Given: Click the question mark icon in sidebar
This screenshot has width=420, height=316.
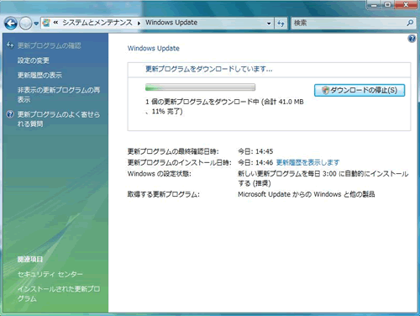Looking at the screenshot, I should pyautogui.click(x=10, y=114).
